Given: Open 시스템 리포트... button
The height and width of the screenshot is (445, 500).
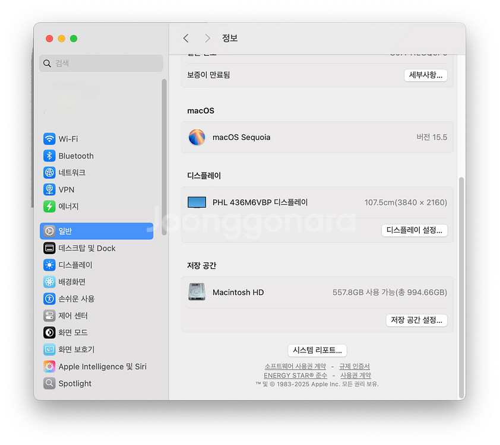Looking at the screenshot, I should pos(317,351).
